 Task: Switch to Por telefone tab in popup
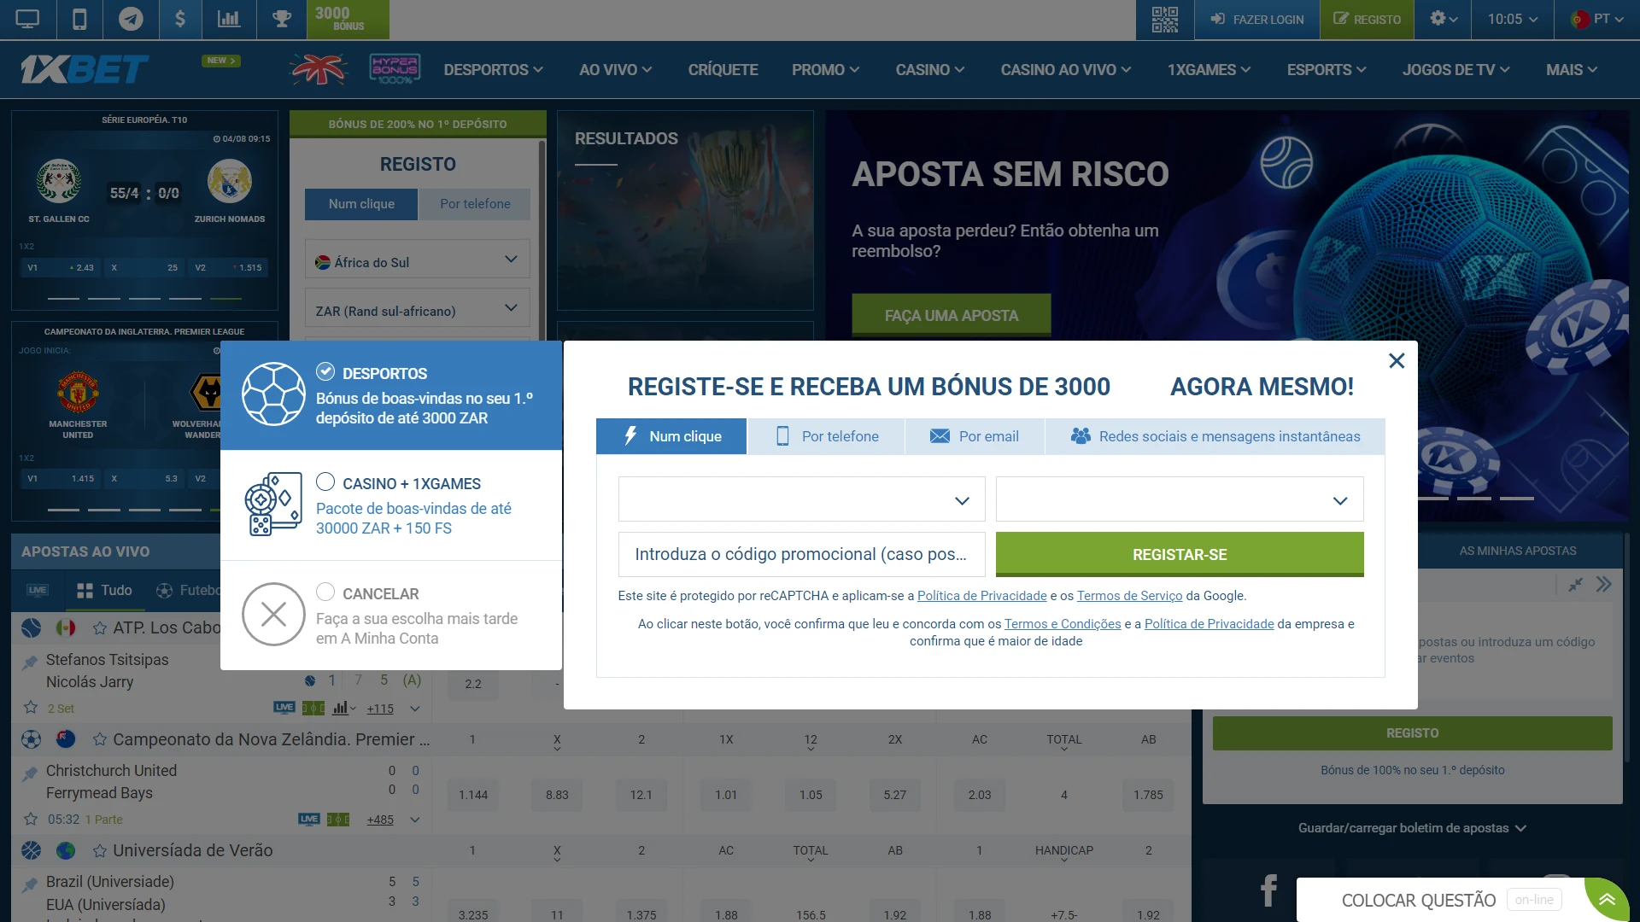pyautogui.click(x=826, y=436)
